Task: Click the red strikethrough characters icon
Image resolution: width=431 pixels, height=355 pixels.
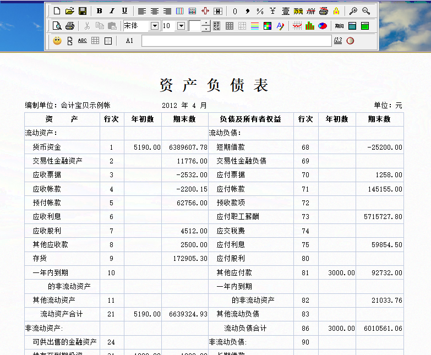Action: 311,11
